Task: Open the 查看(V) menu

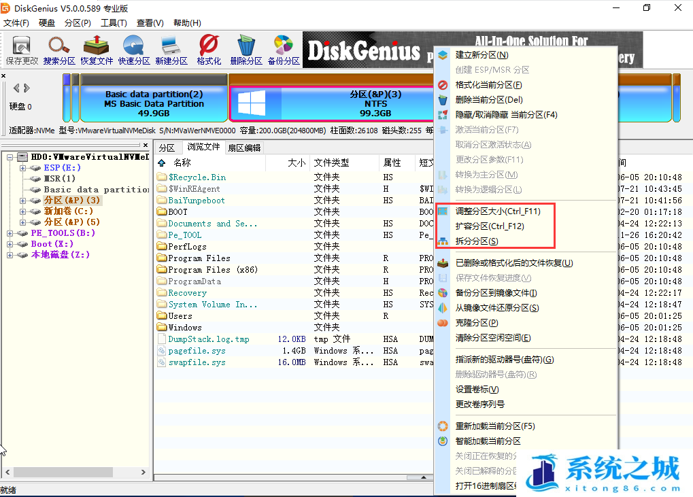Action: click(x=150, y=23)
